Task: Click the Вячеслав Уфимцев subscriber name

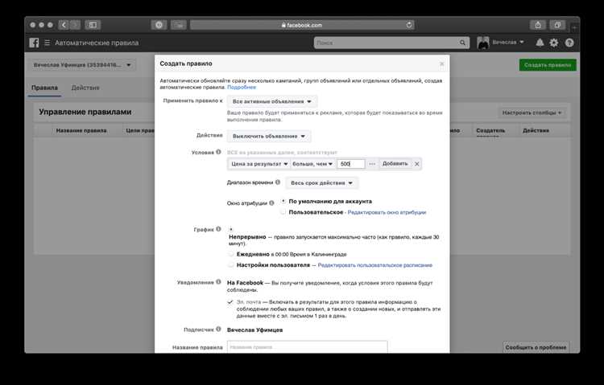Action: (x=254, y=330)
